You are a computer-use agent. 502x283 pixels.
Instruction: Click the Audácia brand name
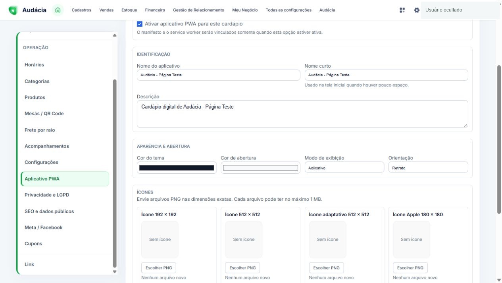pyautogui.click(x=34, y=10)
